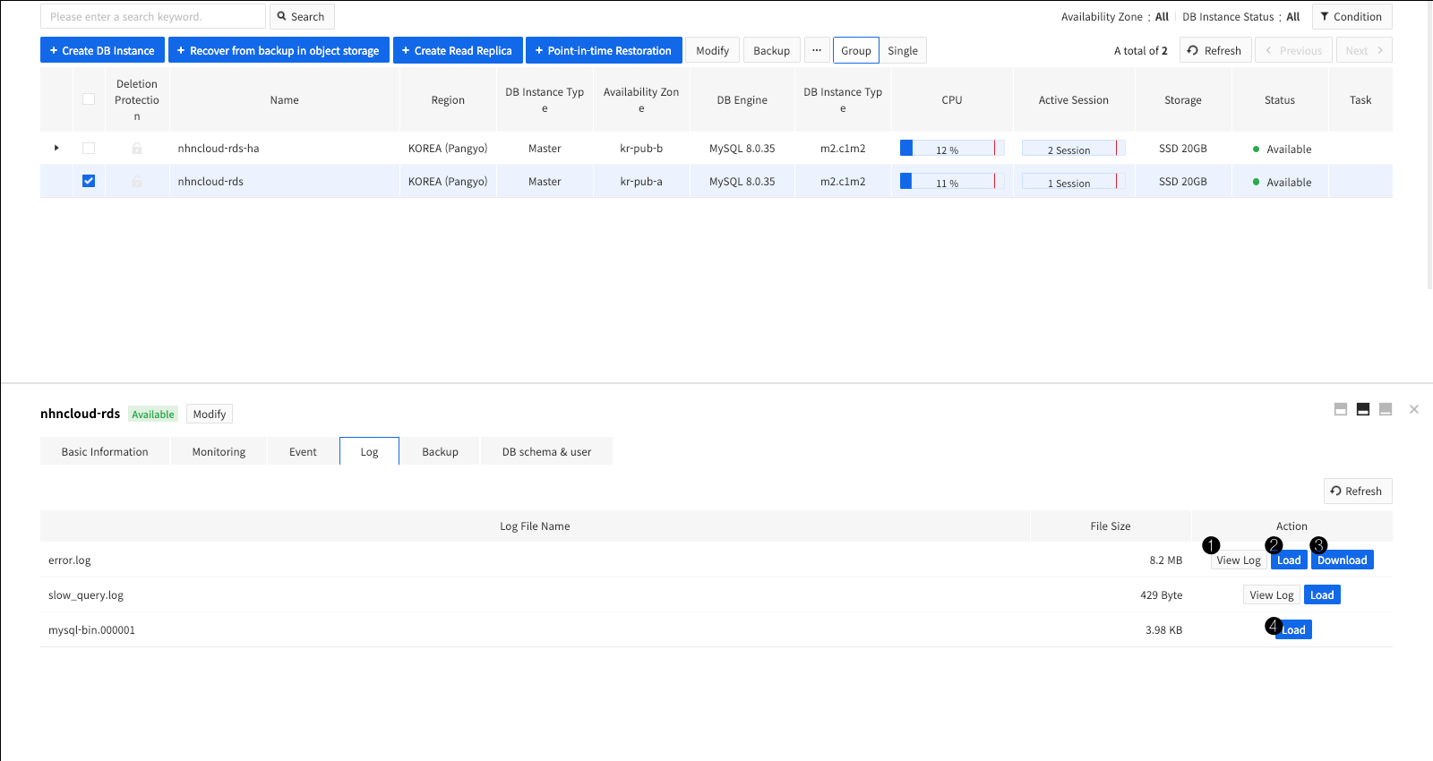Go to the Next page
This screenshot has width=1433, height=761.
point(1364,50)
